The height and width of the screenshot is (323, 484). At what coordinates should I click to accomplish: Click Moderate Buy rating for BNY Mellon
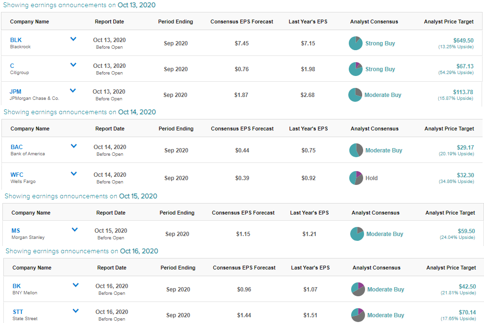tap(386, 290)
